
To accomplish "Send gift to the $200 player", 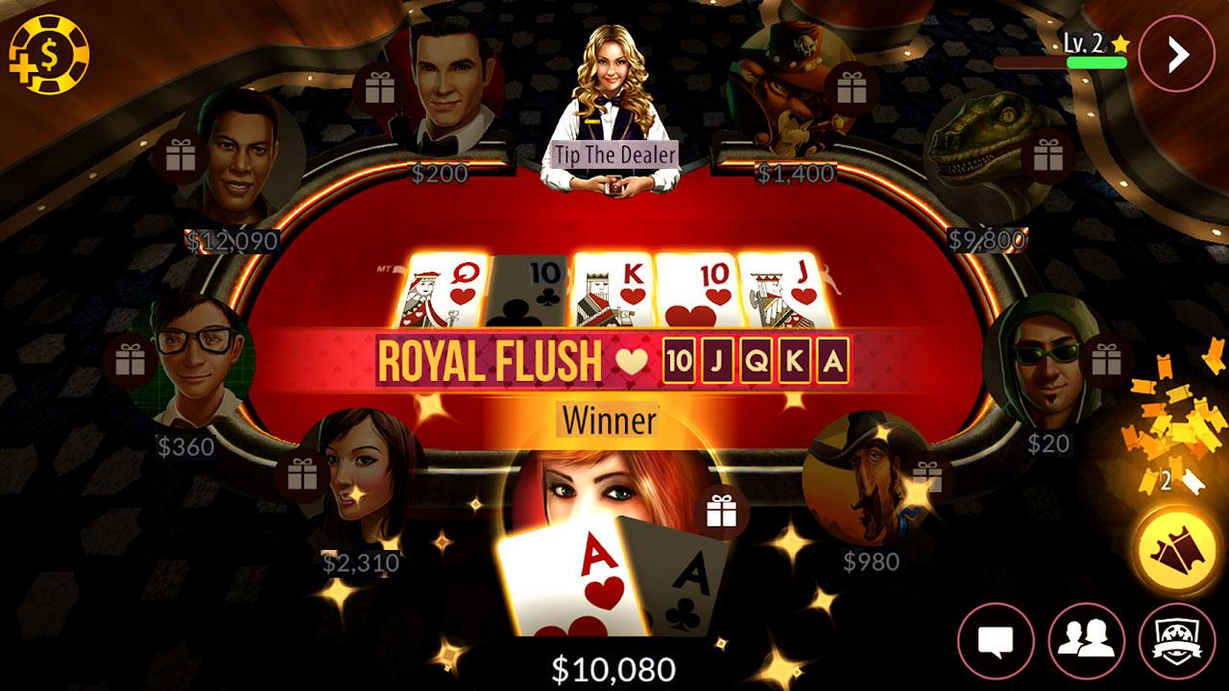I will 380,90.
